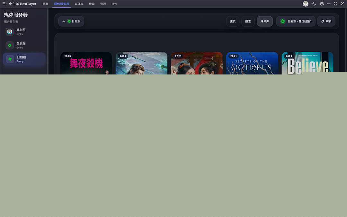Toggle the hamburger sidebar menu icon

pyautogui.click(x=4, y=4)
